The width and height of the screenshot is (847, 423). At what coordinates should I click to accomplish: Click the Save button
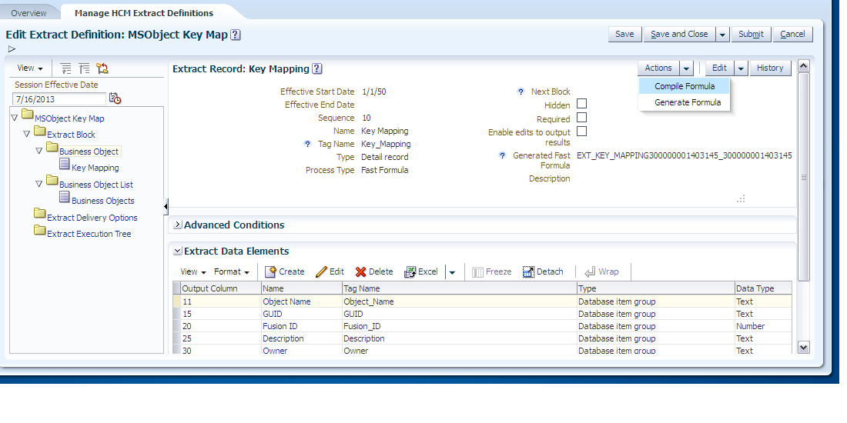coord(624,34)
